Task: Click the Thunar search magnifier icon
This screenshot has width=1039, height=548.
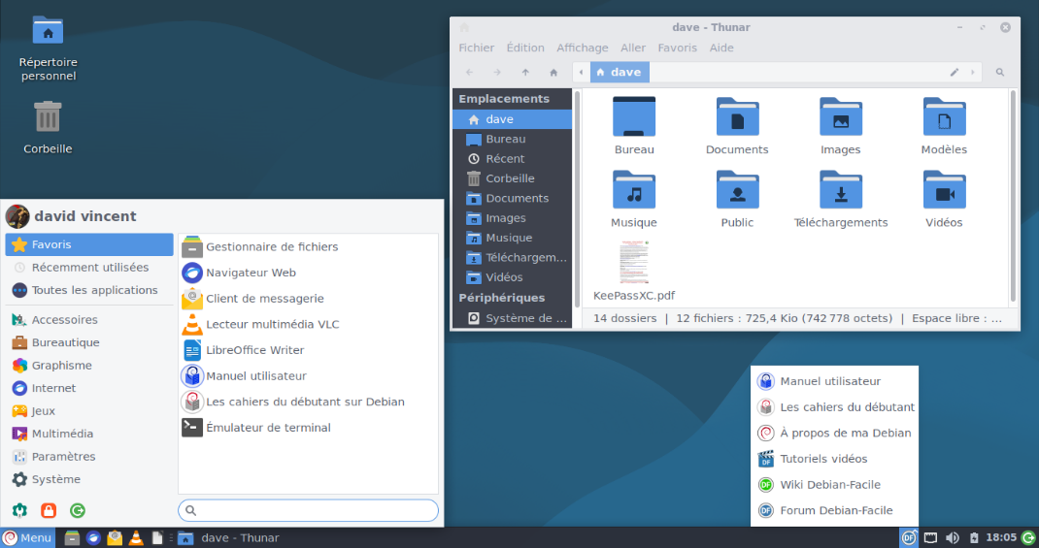Action: tap(1000, 72)
